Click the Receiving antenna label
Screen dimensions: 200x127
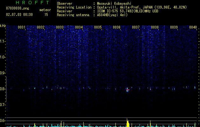[73, 15]
